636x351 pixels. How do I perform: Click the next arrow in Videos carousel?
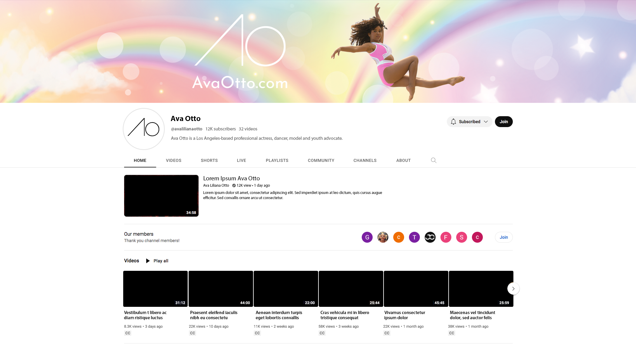513,289
